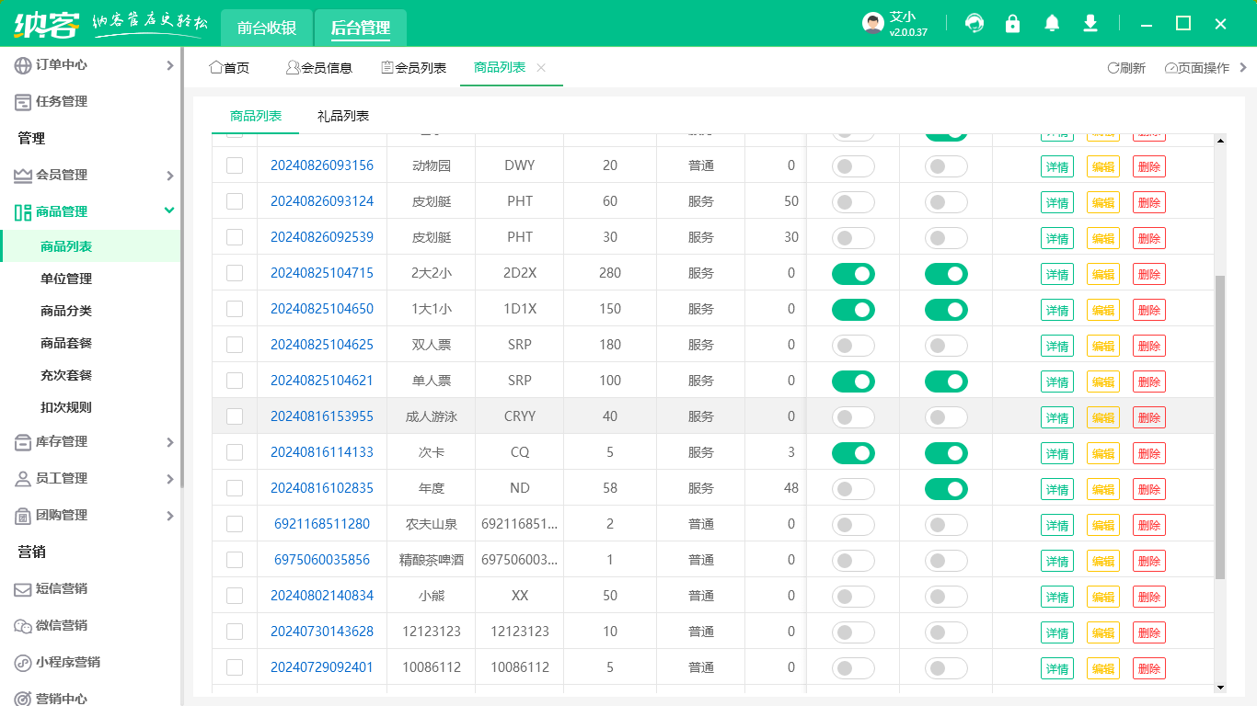
Task: Click the 会员管理 crown icon
Action: [x=23, y=176]
